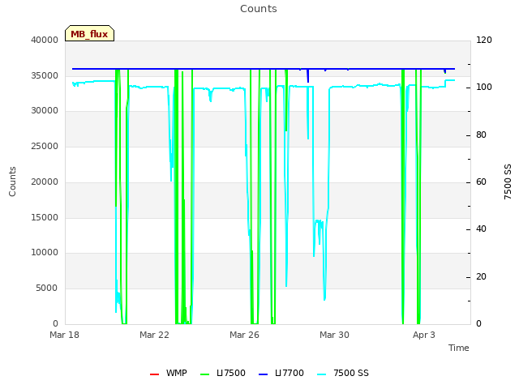
Task: Click the 40000 left axis tick label
Action: point(45,40)
